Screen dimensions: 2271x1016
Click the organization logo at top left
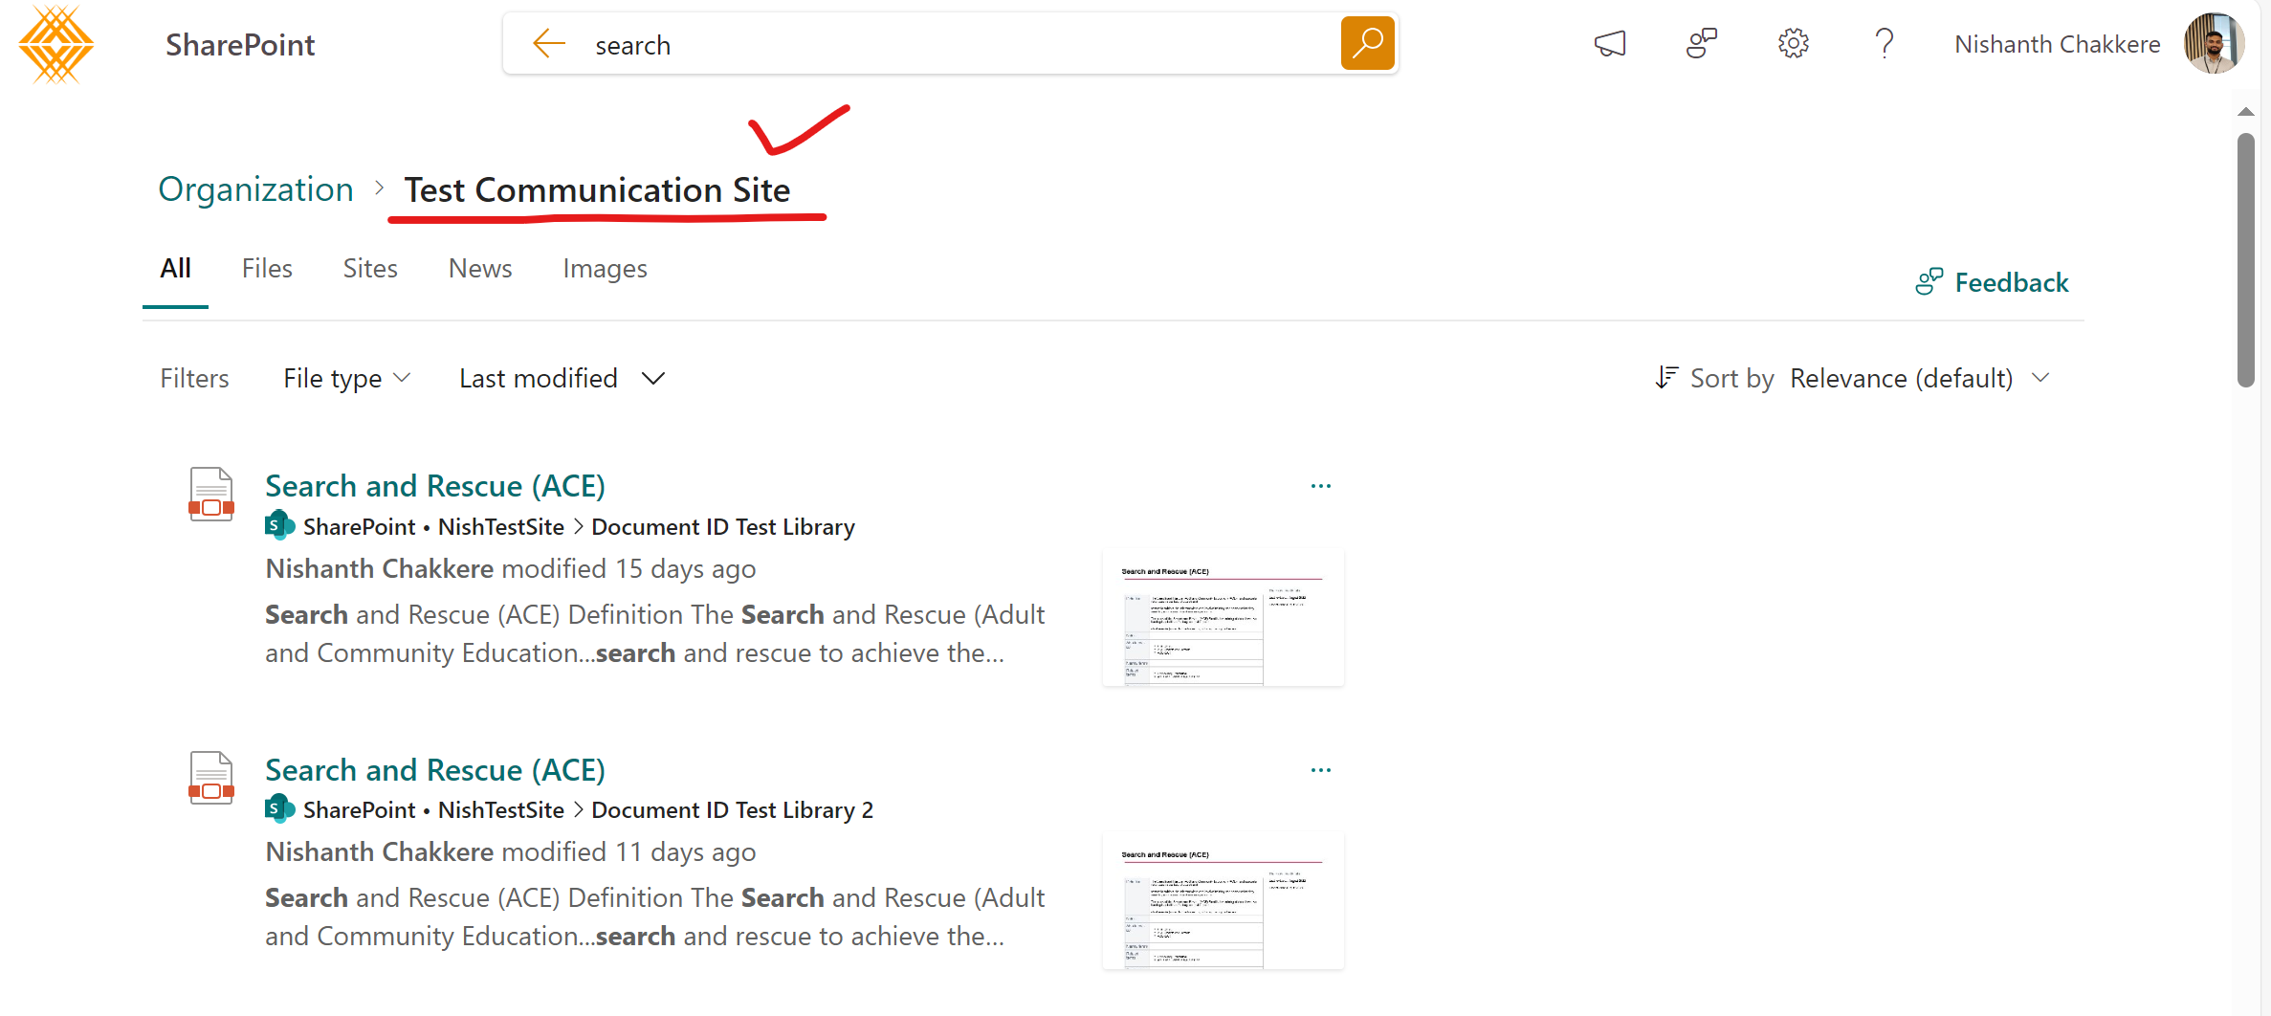coord(55,44)
